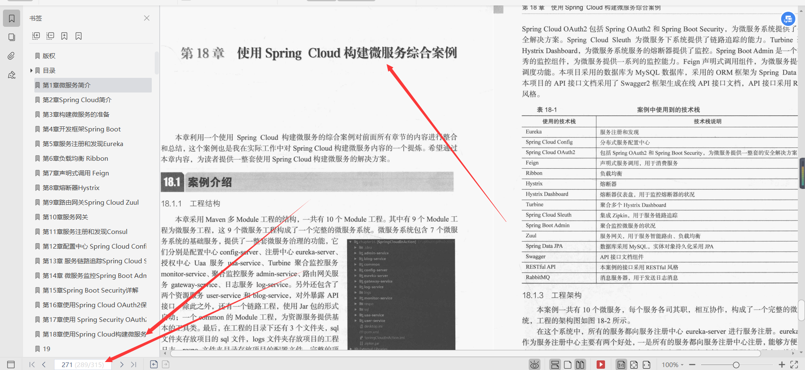The width and height of the screenshot is (805, 370).
Task: Open the bookmarks sidebar panel icon
Action: pyautogui.click(x=12, y=18)
